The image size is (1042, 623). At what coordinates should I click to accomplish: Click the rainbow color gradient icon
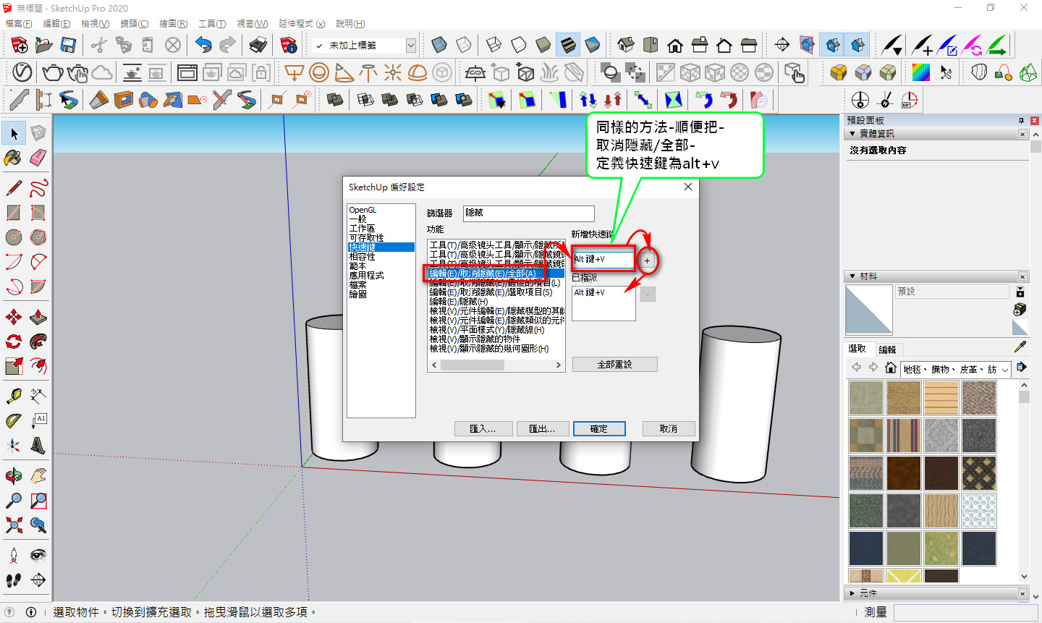point(920,72)
